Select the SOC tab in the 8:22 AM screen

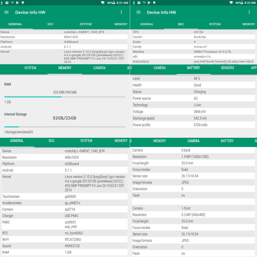pyautogui.click(x=181, y=24)
